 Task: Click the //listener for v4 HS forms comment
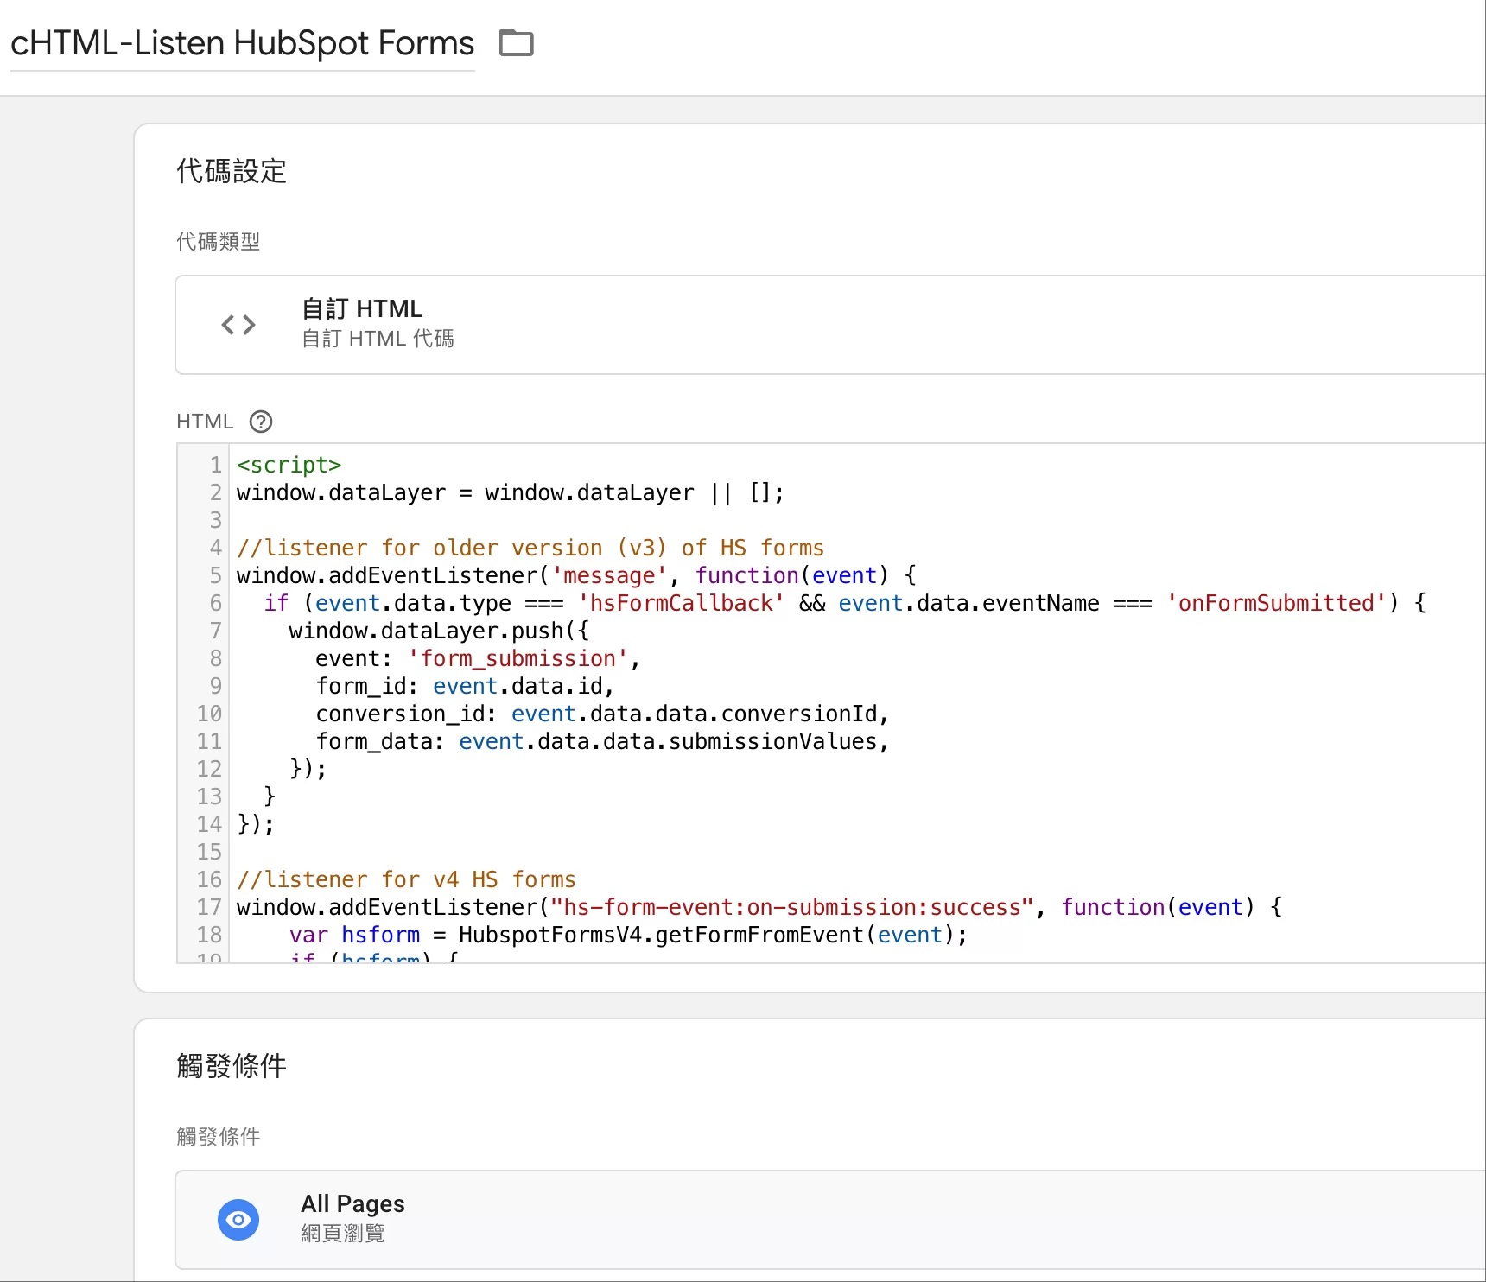(406, 879)
